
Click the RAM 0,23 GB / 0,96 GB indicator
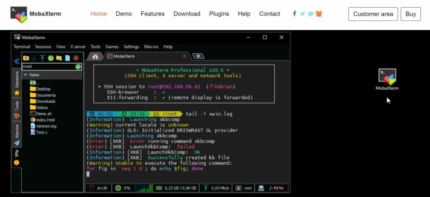[176, 188]
